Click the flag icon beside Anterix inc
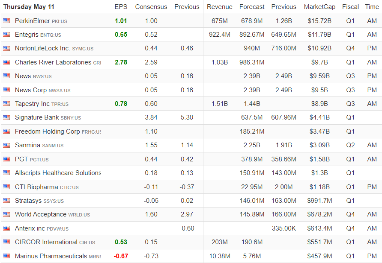This screenshot has height=263, width=382. coord(6,228)
